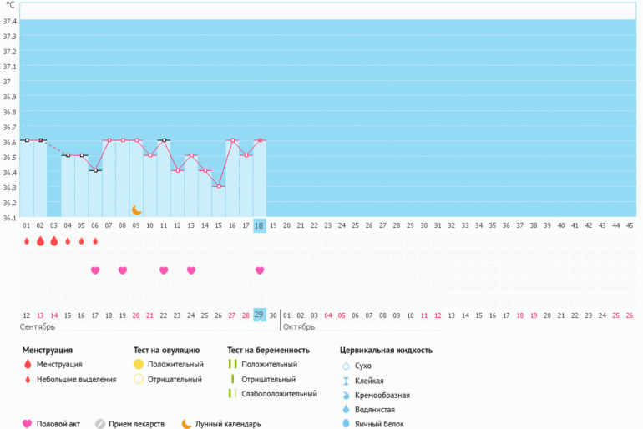Click the green Положительный pregnancy test icon
This screenshot has width=643, height=429.
click(x=231, y=365)
